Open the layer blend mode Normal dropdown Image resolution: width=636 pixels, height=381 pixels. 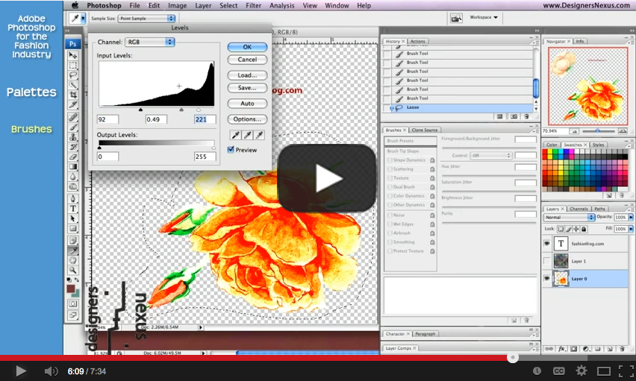[569, 217]
